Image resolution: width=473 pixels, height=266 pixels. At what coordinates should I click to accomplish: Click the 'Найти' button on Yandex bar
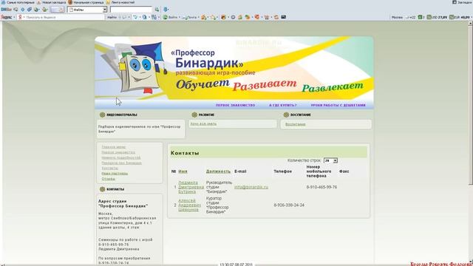point(112,17)
